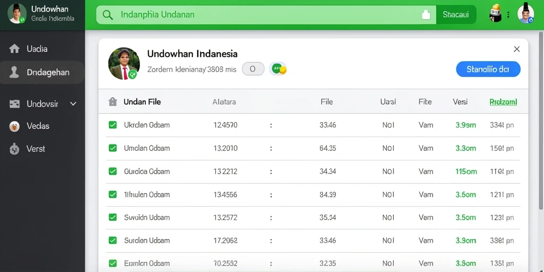Select Dndagehan in the sidebar
This screenshot has width=544, height=272.
(42, 72)
